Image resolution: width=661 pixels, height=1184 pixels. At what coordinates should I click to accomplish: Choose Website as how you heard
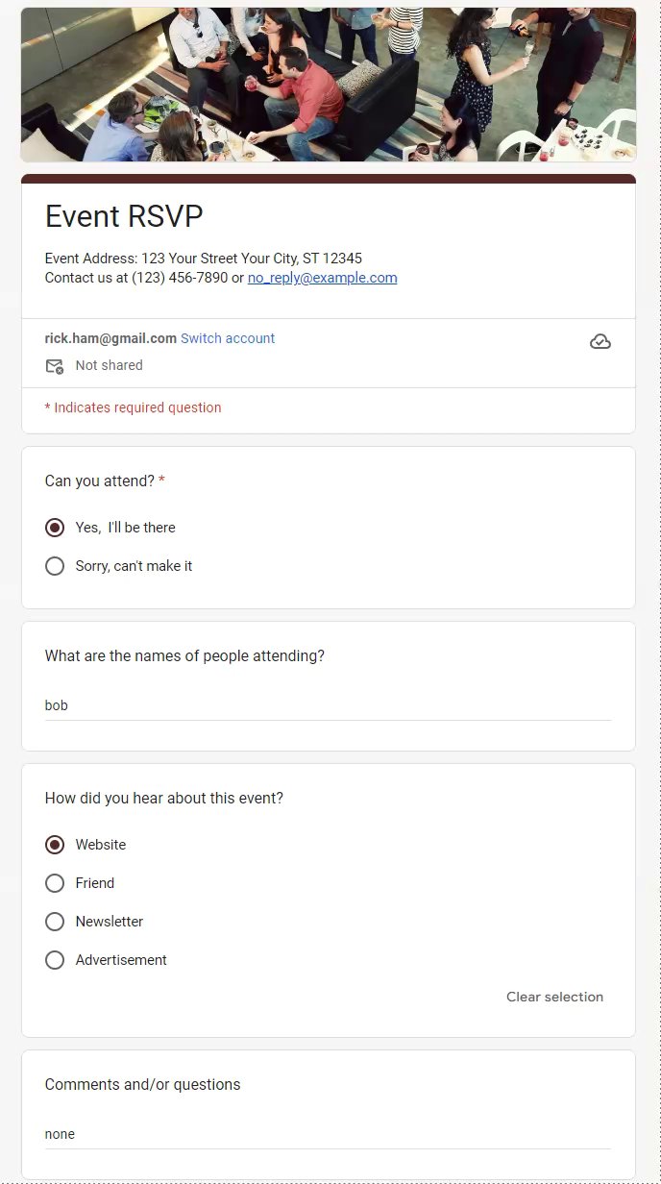55,845
